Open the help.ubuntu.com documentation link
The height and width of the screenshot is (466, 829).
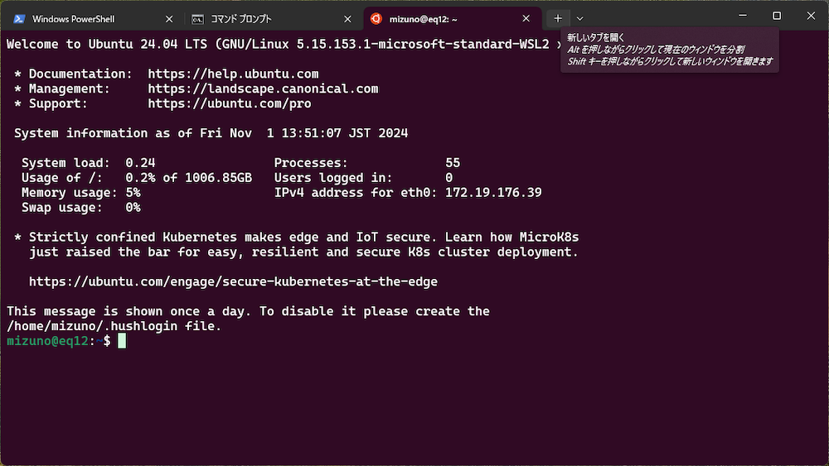click(233, 74)
